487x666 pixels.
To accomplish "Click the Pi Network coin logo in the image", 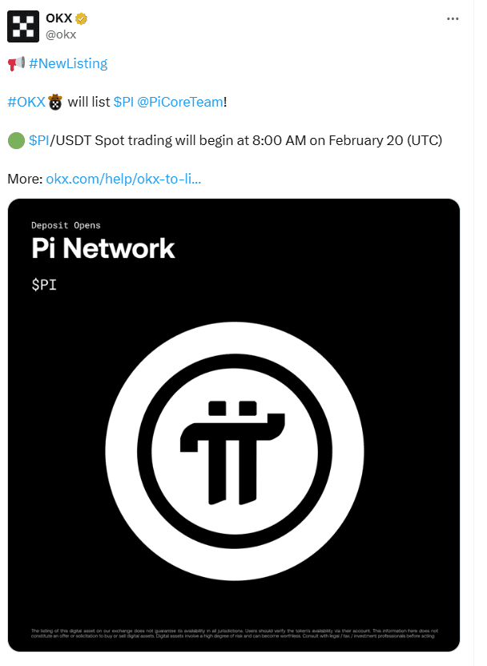I will click(x=235, y=453).
